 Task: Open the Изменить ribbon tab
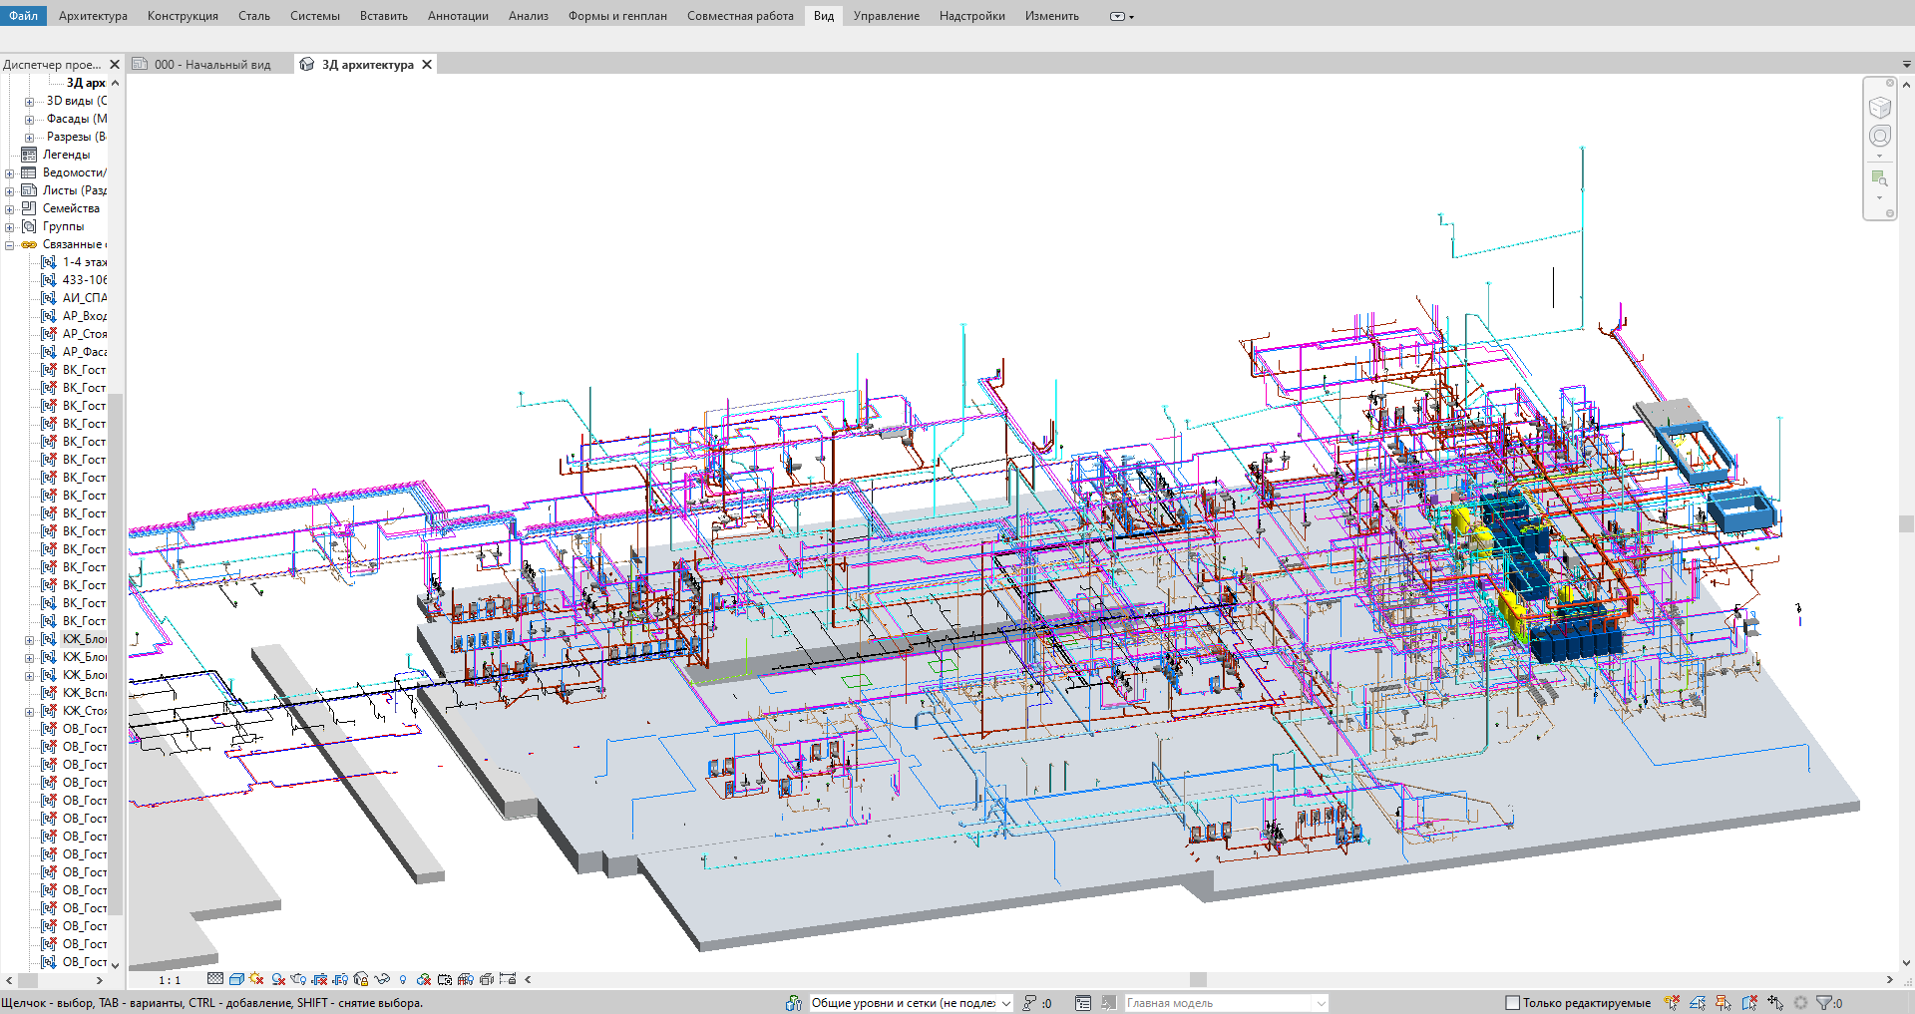coord(1051,16)
